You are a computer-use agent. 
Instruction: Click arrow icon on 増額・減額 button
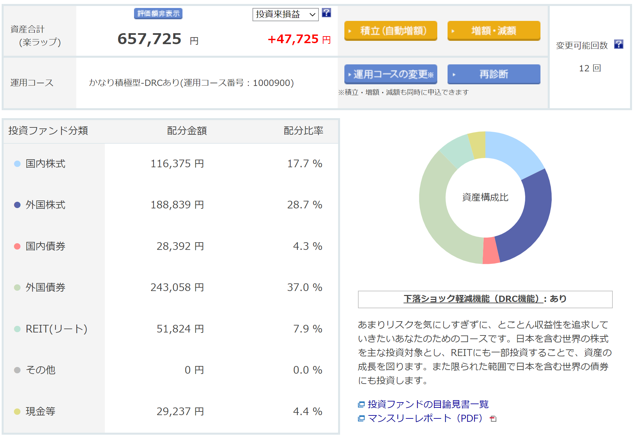click(x=453, y=31)
